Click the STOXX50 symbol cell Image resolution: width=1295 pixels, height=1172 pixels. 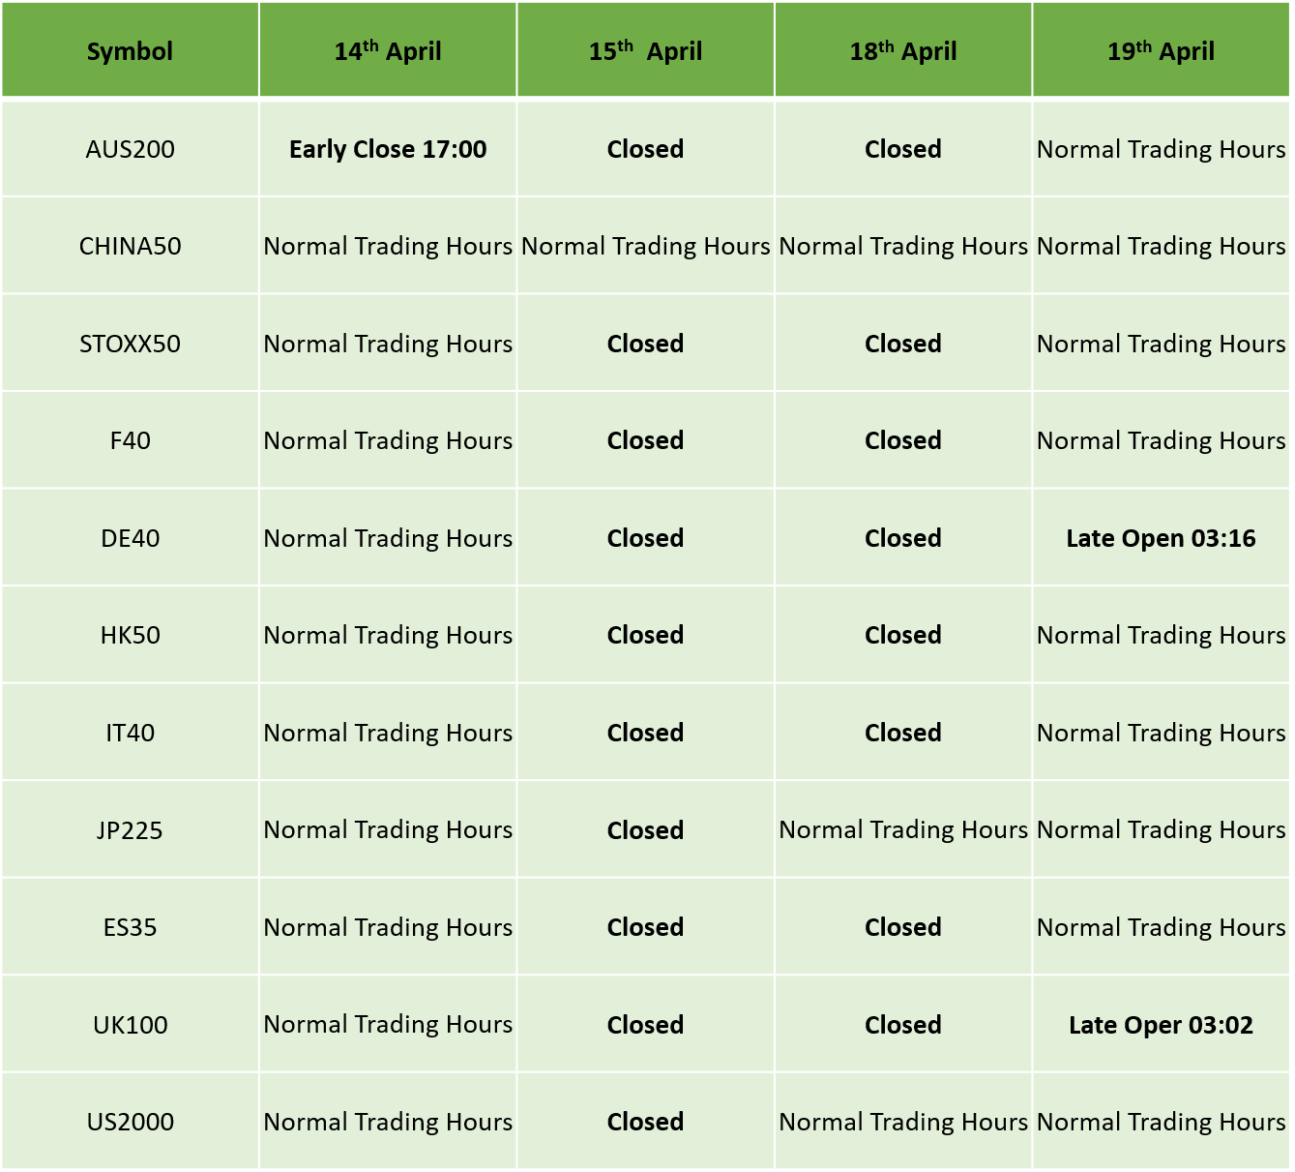coord(130,344)
